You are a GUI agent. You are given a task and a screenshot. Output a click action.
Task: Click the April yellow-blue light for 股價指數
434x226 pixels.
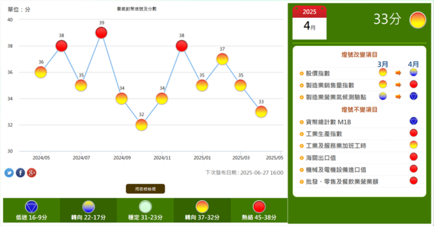pyautogui.click(x=413, y=73)
